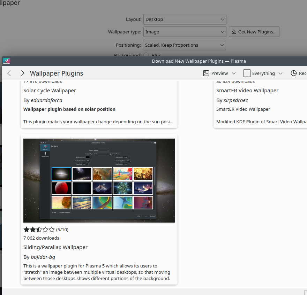Screen dimensions: 307x295
Task: Go back with the left arrow
Action: [9, 73]
